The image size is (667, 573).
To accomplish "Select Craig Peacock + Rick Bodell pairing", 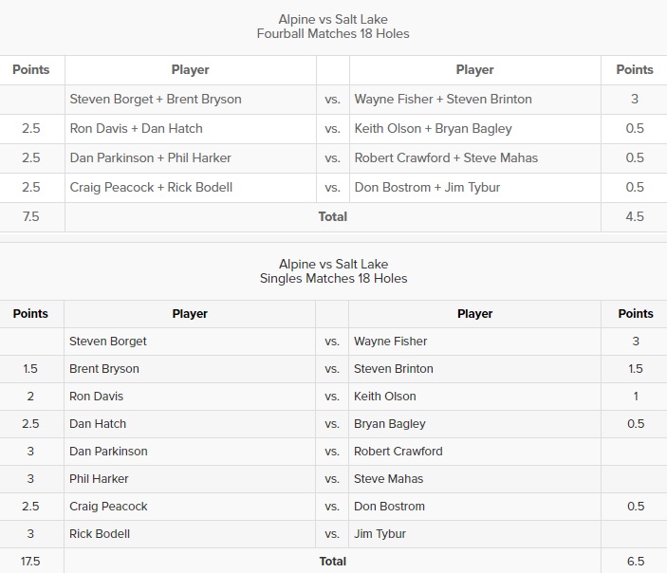I will pyautogui.click(x=151, y=187).
